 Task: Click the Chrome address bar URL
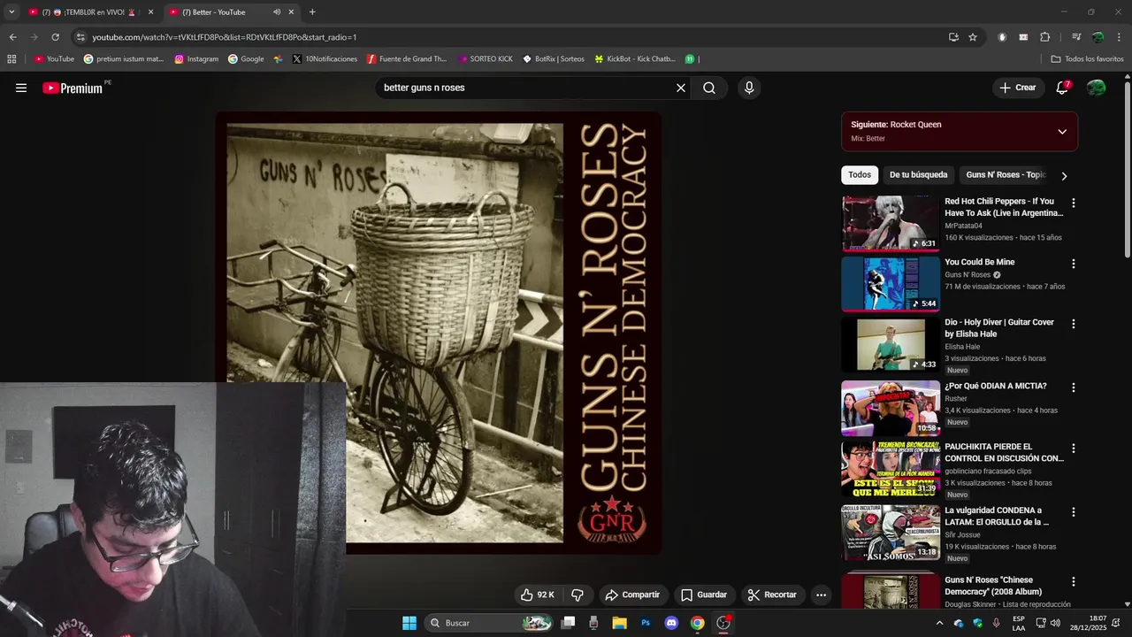tap(225, 37)
